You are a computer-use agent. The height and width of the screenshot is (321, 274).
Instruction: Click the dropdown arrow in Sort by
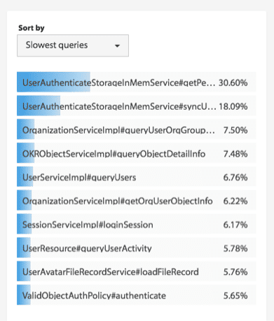click(x=117, y=45)
